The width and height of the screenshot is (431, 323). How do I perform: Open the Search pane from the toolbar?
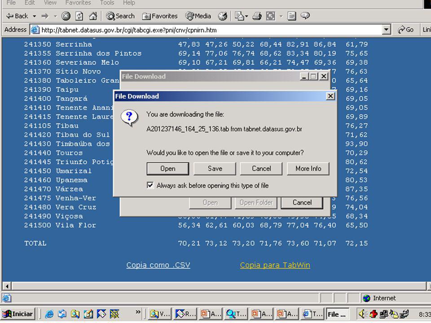click(x=120, y=16)
